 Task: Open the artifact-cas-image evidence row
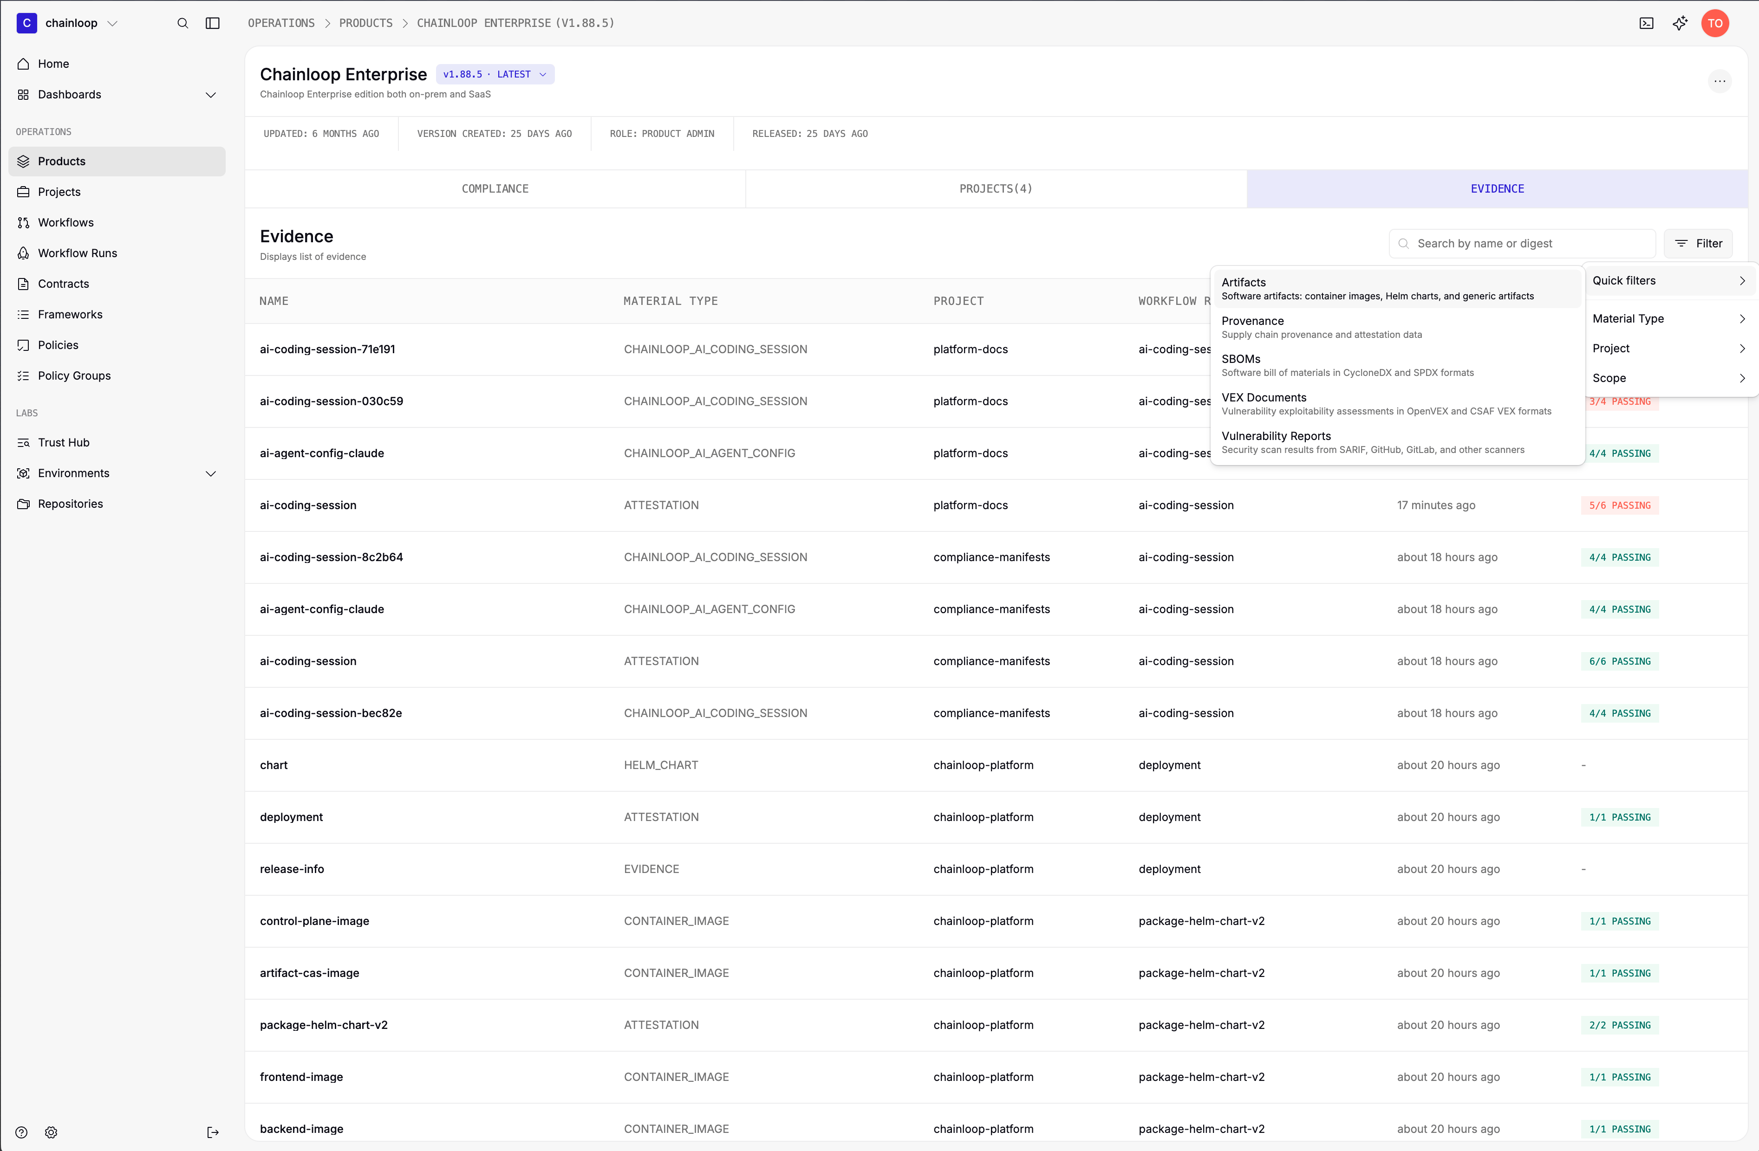996,973
